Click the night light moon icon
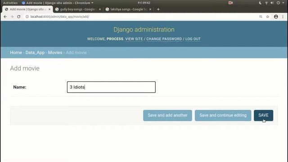The width and height of the screenshot is (288, 162). [x=260, y=3]
